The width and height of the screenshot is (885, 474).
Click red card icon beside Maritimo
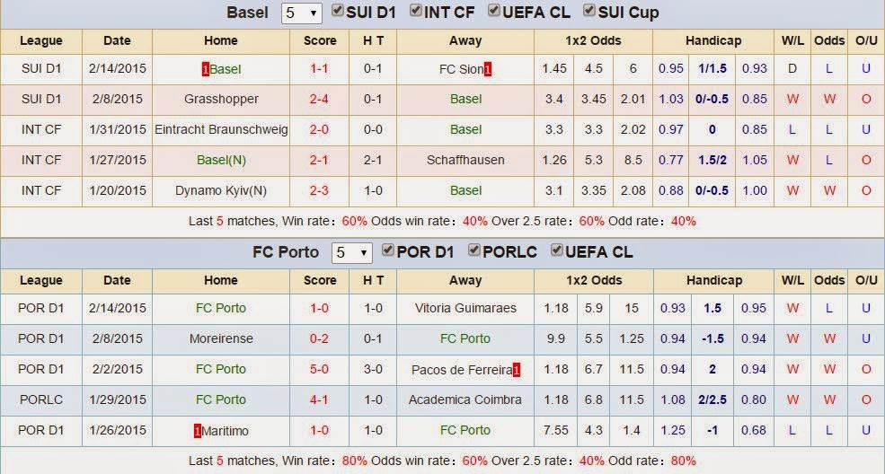198,431
